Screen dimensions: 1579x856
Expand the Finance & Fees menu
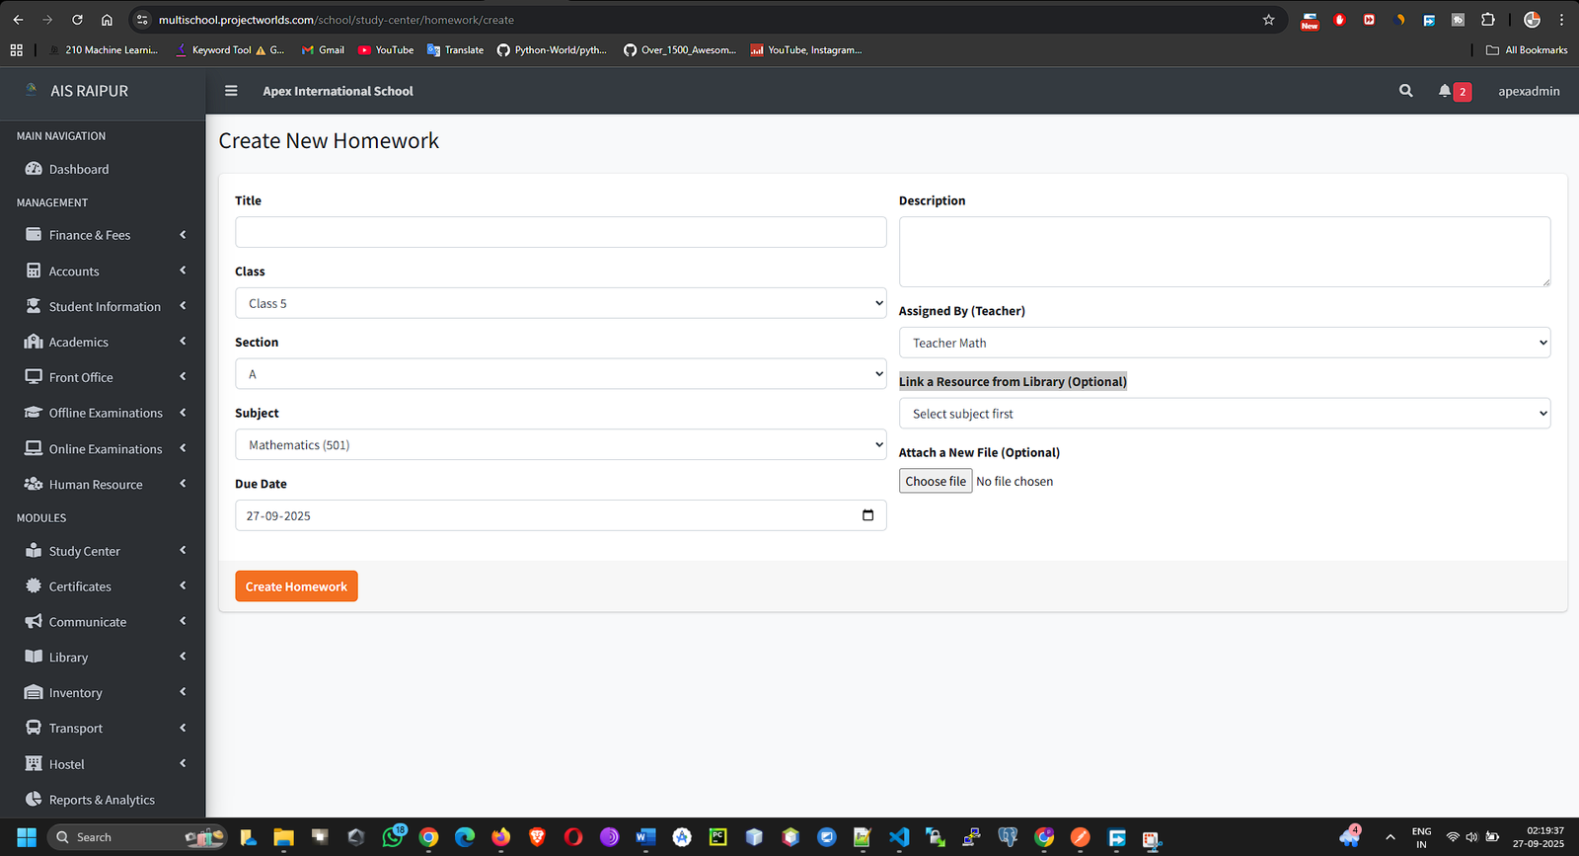[90, 235]
